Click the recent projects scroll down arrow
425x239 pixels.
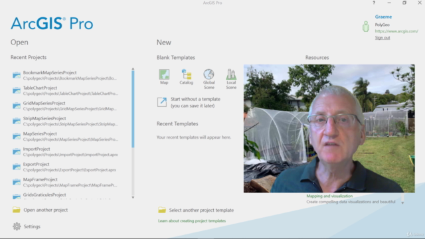[x=133, y=197]
